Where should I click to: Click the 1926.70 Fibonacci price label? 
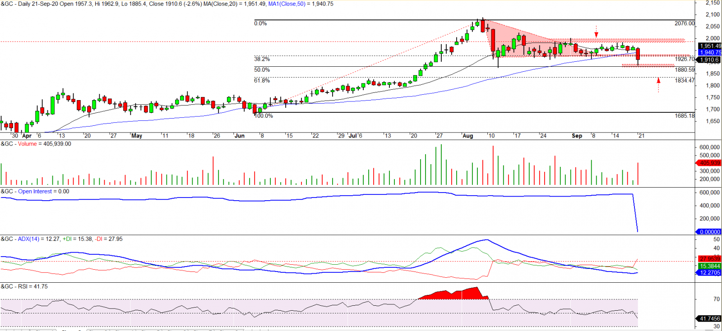[685, 59]
